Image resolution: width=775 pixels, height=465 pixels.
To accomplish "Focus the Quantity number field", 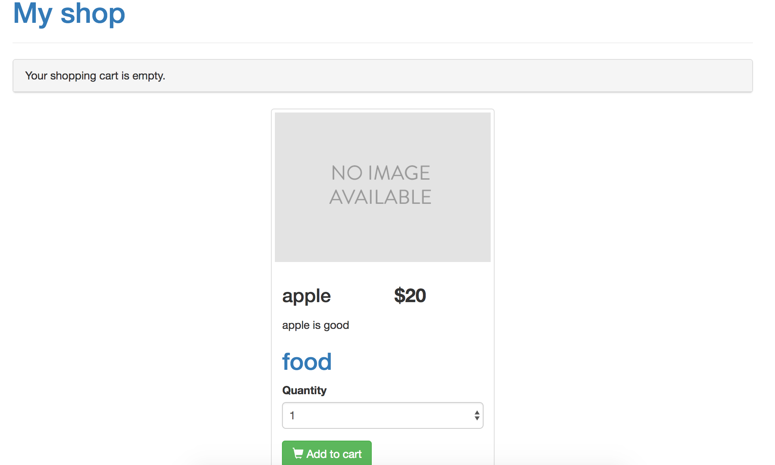I will pos(382,415).
